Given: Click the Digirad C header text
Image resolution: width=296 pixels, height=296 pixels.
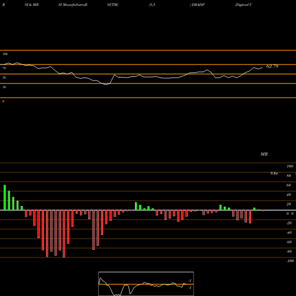Looking at the screenshot, I should pyautogui.click(x=243, y=5).
